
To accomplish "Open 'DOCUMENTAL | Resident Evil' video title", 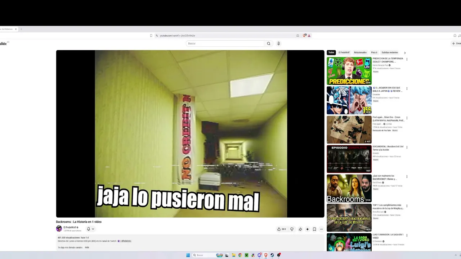I will tap(388, 148).
